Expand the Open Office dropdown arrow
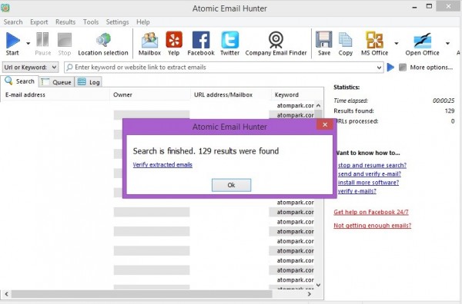This screenshot has height=304, width=462. pyautogui.click(x=447, y=44)
